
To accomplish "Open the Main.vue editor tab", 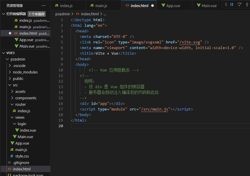I will (x=207, y=6).
